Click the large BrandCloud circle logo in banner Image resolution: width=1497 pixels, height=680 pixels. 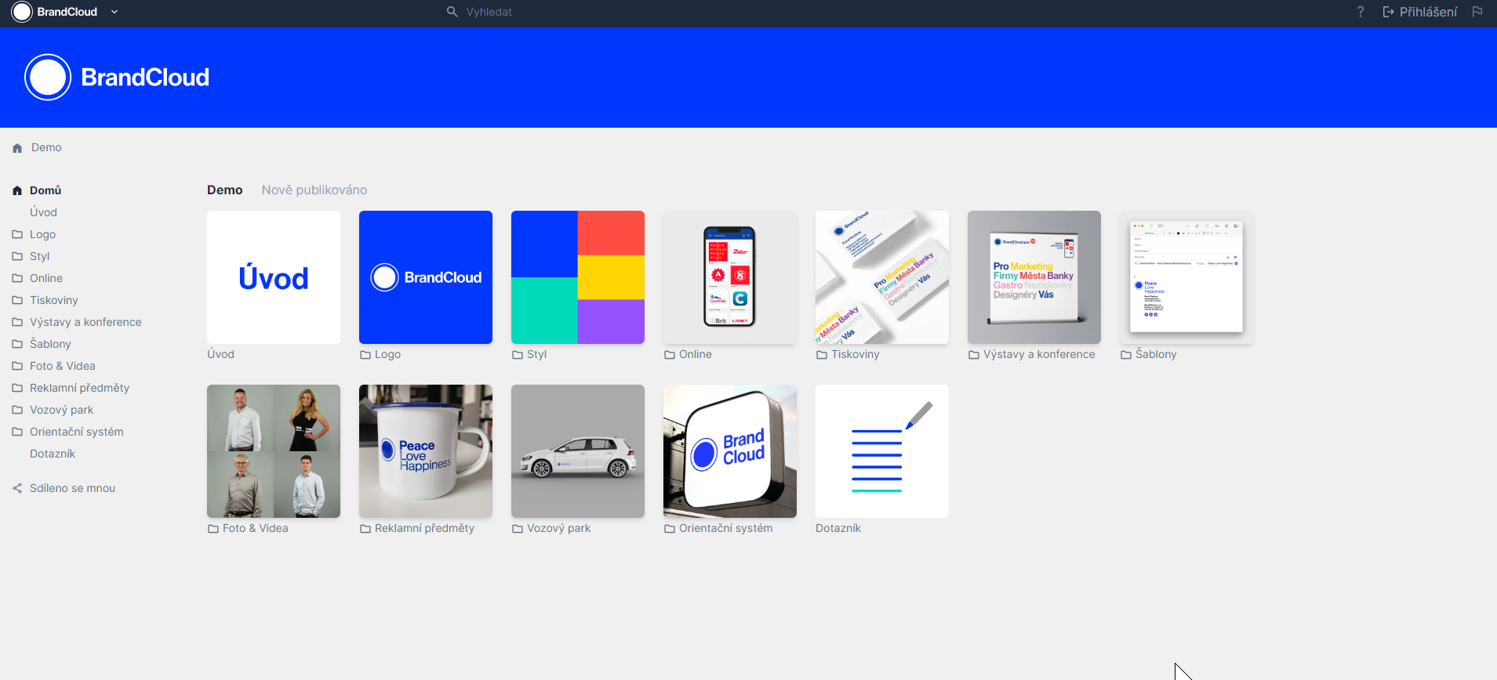(48, 78)
